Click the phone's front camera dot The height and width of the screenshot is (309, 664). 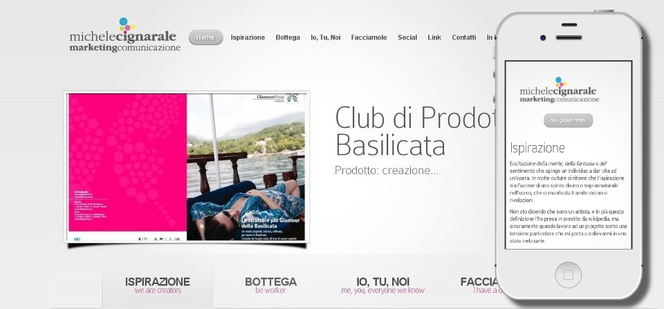click(x=543, y=37)
